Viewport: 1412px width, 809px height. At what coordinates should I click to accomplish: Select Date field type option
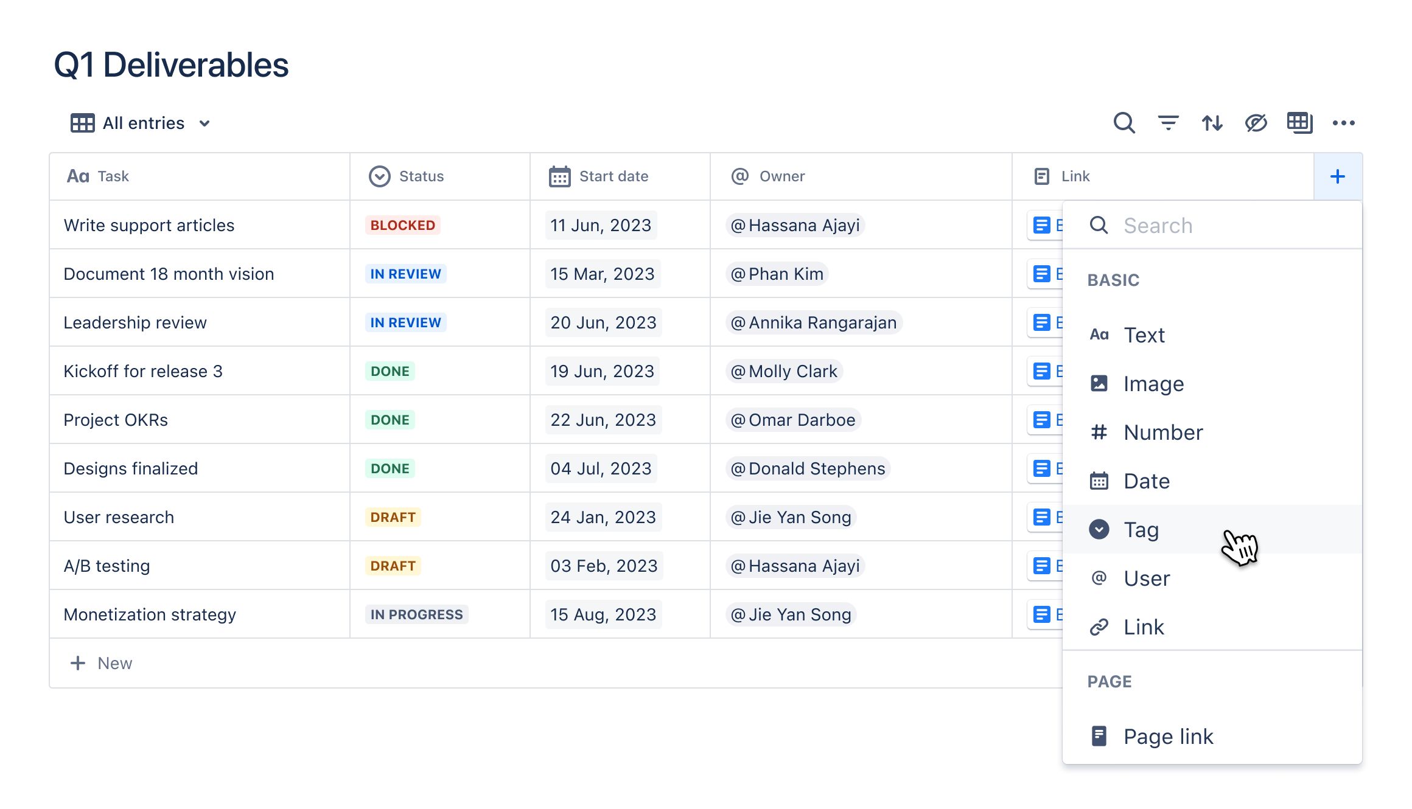pyautogui.click(x=1146, y=479)
